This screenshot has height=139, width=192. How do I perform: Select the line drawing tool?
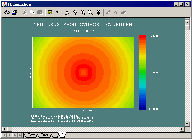108,12
